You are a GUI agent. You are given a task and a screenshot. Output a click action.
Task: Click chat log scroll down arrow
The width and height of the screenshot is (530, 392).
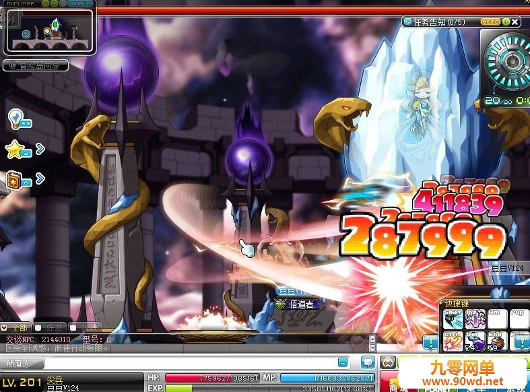[373, 348]
